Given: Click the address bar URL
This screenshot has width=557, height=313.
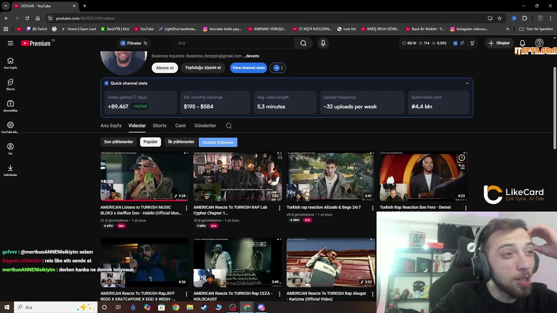Looking at the screenshot, I should (85, 18).
